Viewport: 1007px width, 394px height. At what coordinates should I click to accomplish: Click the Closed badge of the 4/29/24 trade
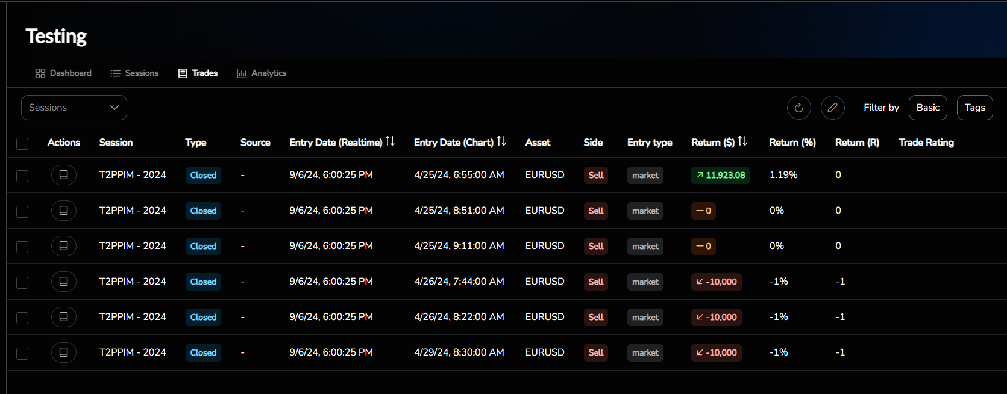pyautogui.click(x=203, y=352)
